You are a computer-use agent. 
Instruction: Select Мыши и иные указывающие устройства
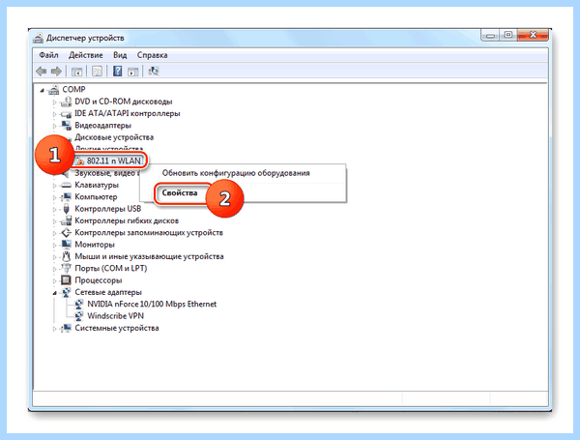coord(149,256)
